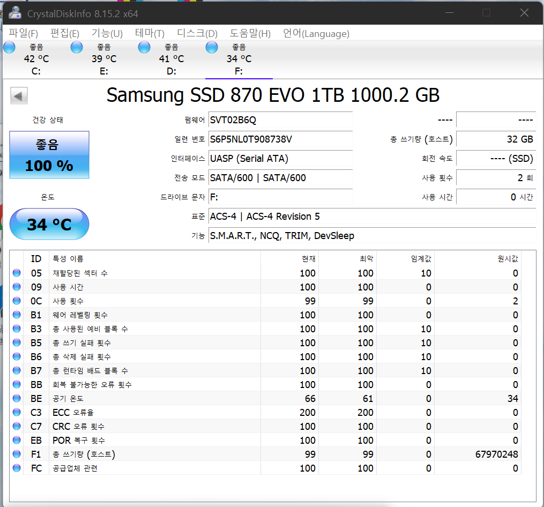544x507 pixels.
Task: Click the serial number field
Action: 280,139
